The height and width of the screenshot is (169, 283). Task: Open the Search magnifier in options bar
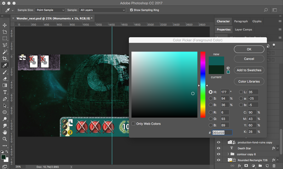266,10
